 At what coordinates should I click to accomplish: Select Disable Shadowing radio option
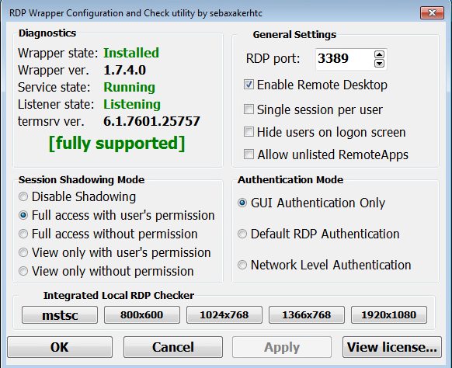point(23,197)
